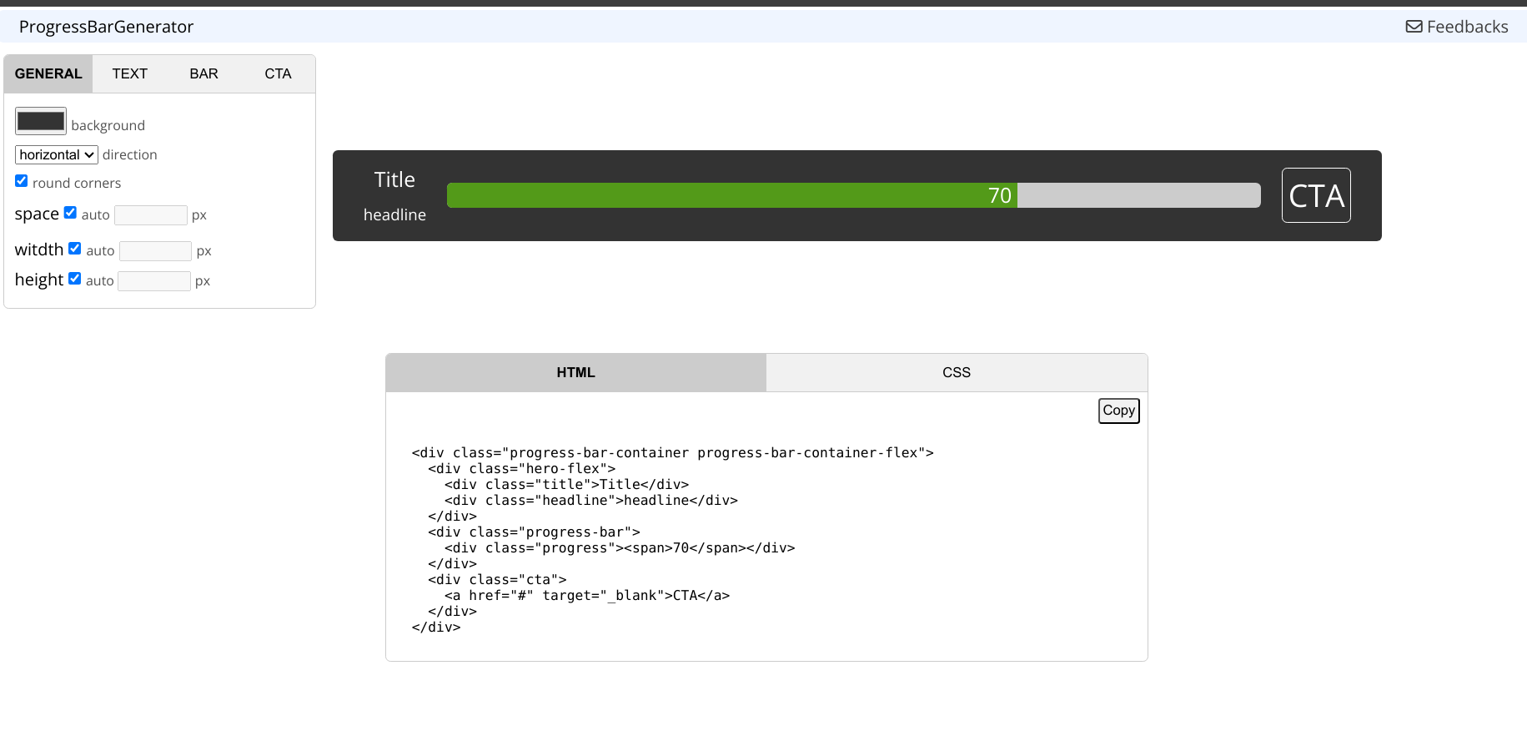The height and width of the screenshot is (731, 1527).
Task: Click the class="cta" code line
Action: (497, 580)
